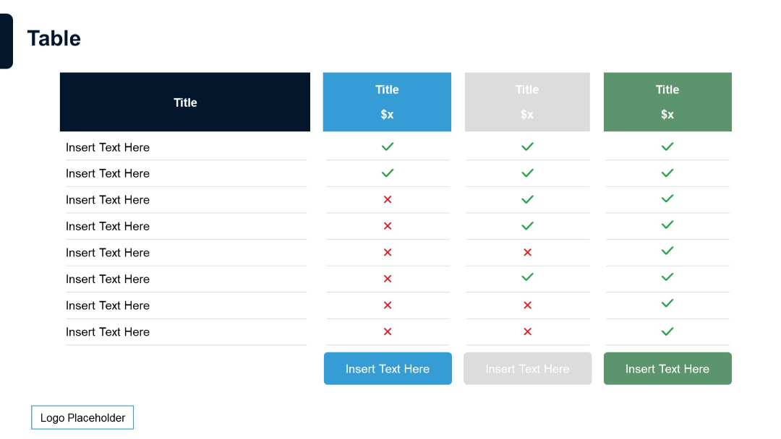Expand the green Title $x column header
Viewport: 781px width, 439px height.
click(x=667, y=101)
